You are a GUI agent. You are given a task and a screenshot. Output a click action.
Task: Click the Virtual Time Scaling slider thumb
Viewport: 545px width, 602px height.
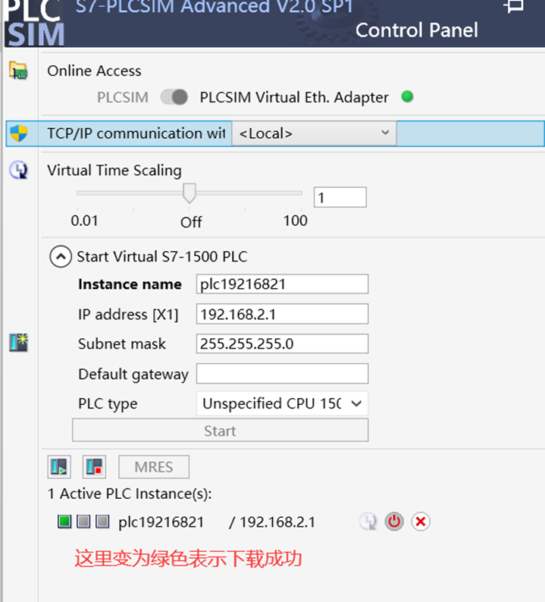pyautogui.click(x=189, y=193)
